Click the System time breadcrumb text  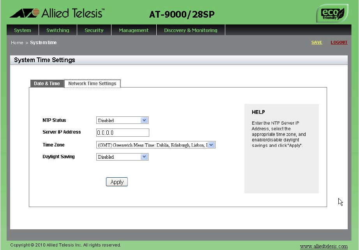[x=43, y=43]
